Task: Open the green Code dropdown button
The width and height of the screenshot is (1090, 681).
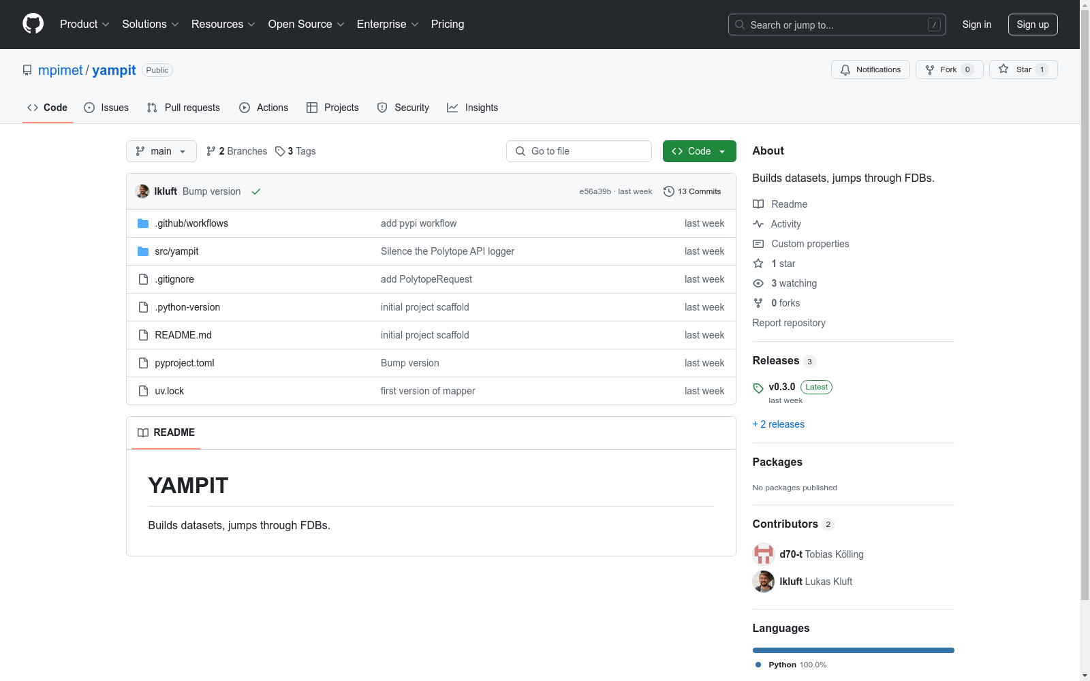Action: (x=699, y=151)
